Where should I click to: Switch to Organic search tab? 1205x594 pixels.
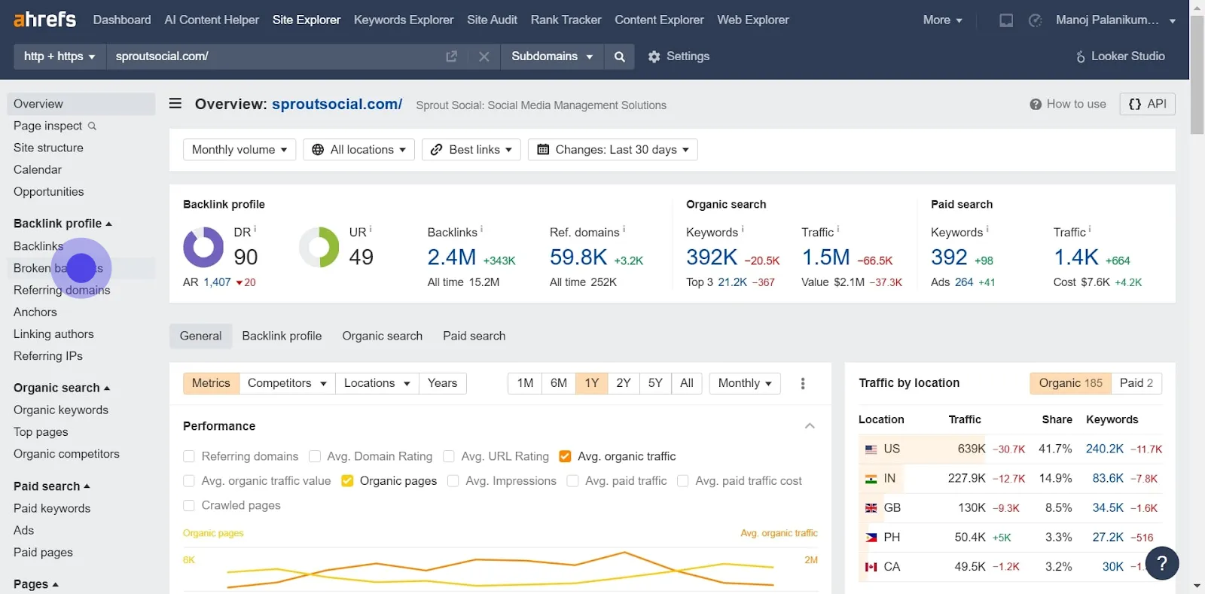coord(382,337)
